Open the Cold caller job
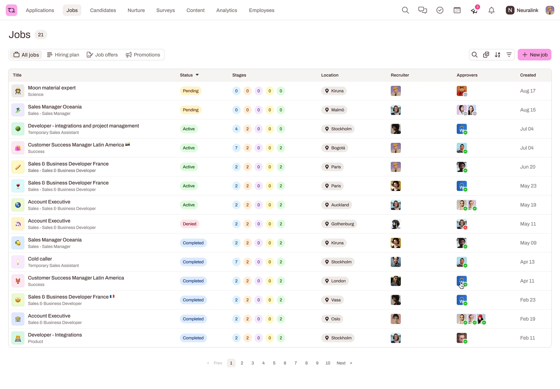The width and height of the screenshot is (560, 389). point(40,259)
